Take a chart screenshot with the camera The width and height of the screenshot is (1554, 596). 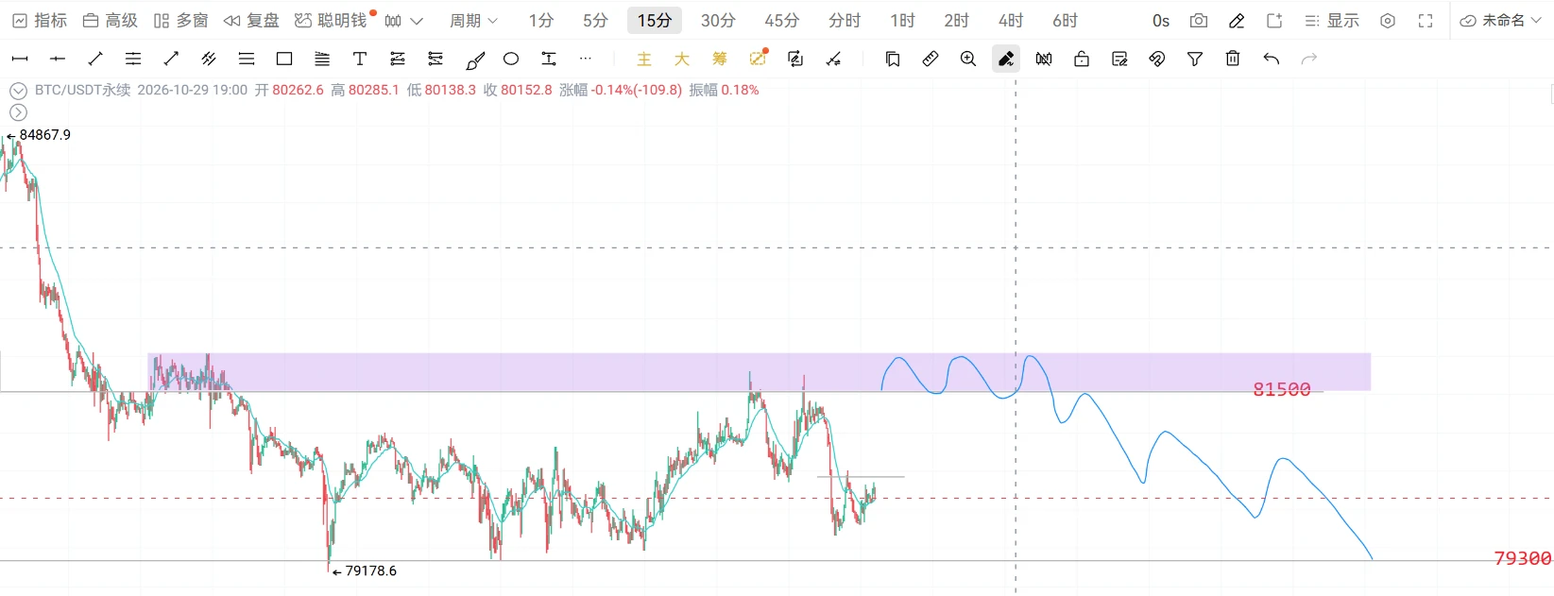(1199, 20)
